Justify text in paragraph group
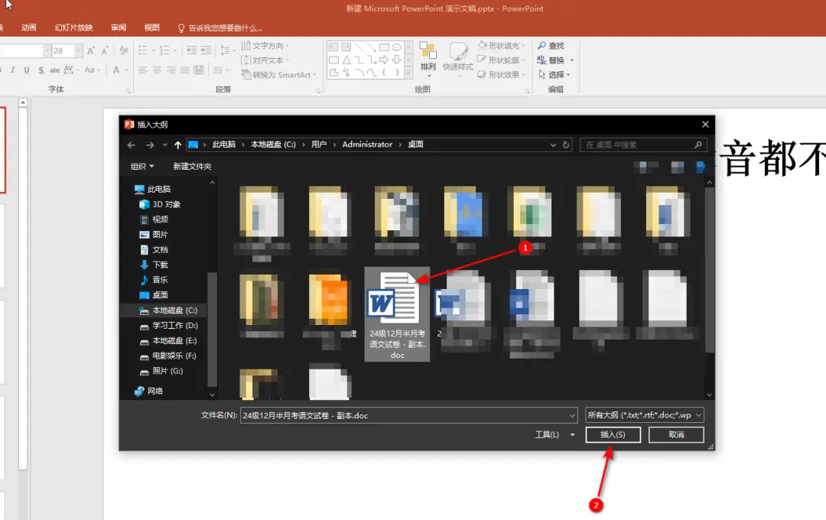The height and width of the screenshot is (520, 826). pos(184,70)
